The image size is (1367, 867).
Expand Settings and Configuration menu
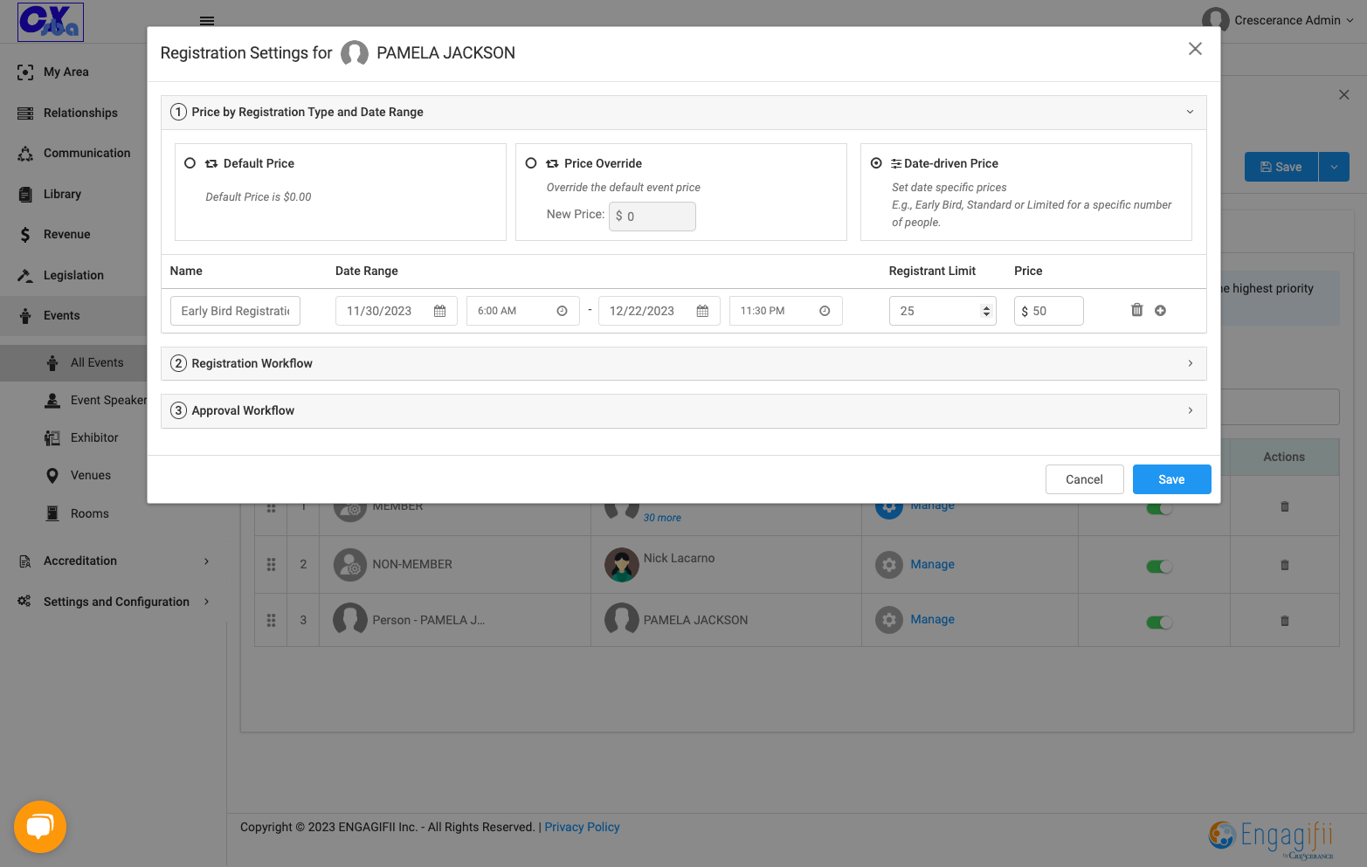(x=206, y=602)
